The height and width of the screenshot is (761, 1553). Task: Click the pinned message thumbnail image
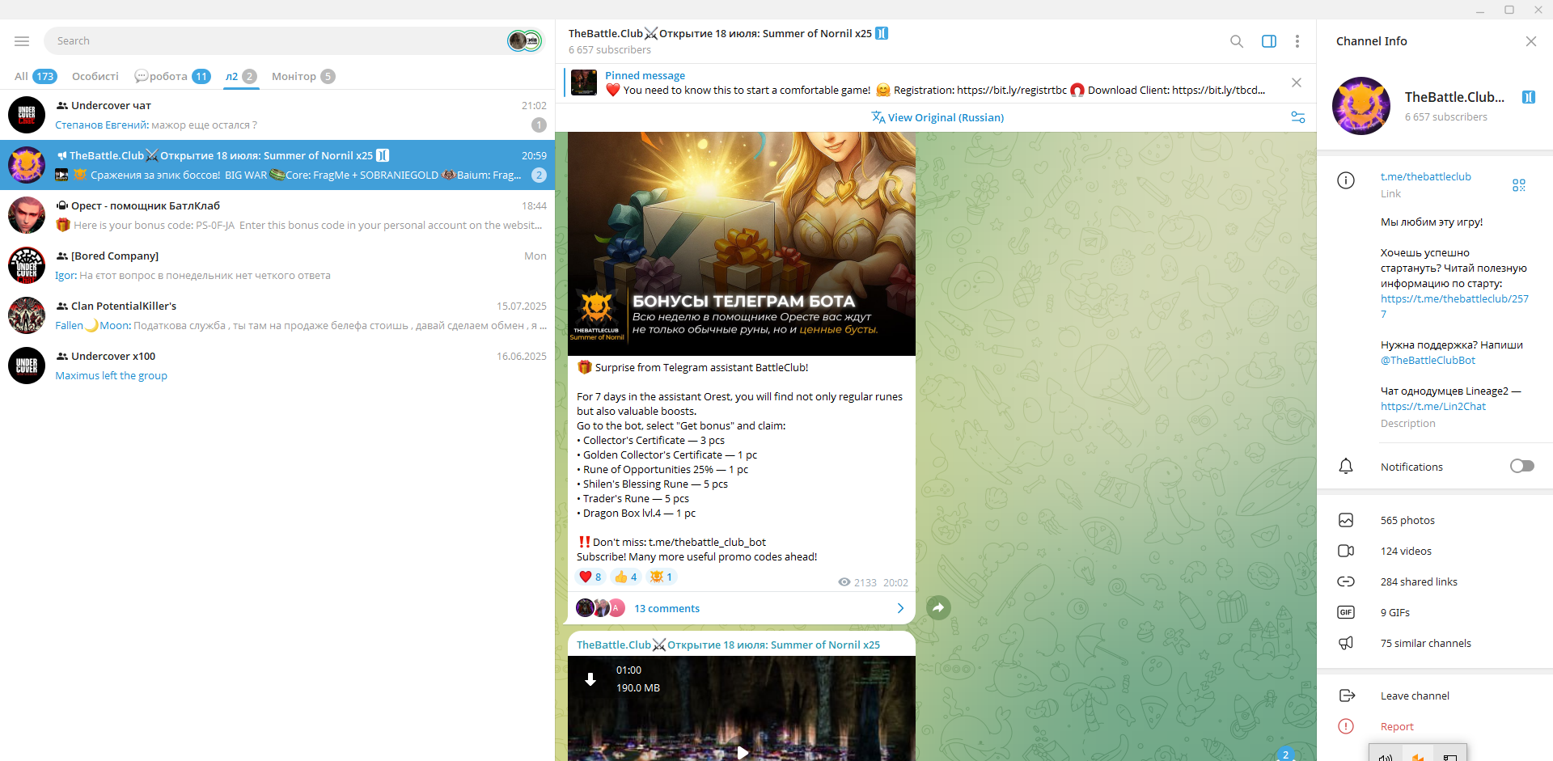(x=584, y=82)
